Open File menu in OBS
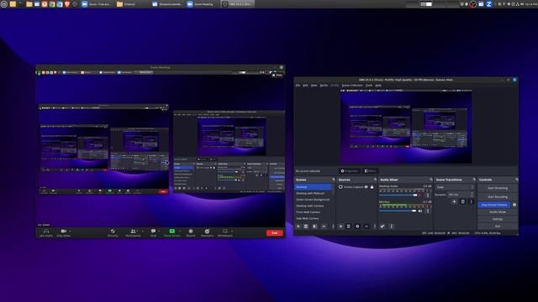 coord(298,86)
